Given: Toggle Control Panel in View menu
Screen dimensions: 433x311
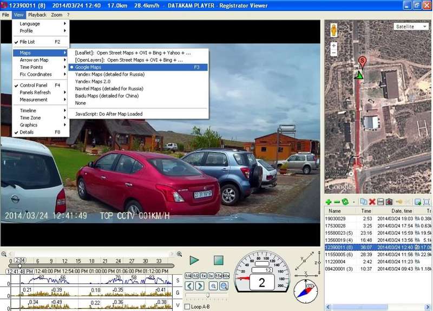Looking at the screenshot, I should (x=41, y=85).
